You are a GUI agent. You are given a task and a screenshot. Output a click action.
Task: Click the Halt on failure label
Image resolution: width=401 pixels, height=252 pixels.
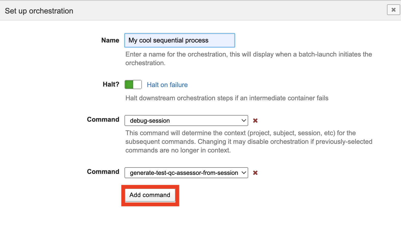(x=167, y=85)
